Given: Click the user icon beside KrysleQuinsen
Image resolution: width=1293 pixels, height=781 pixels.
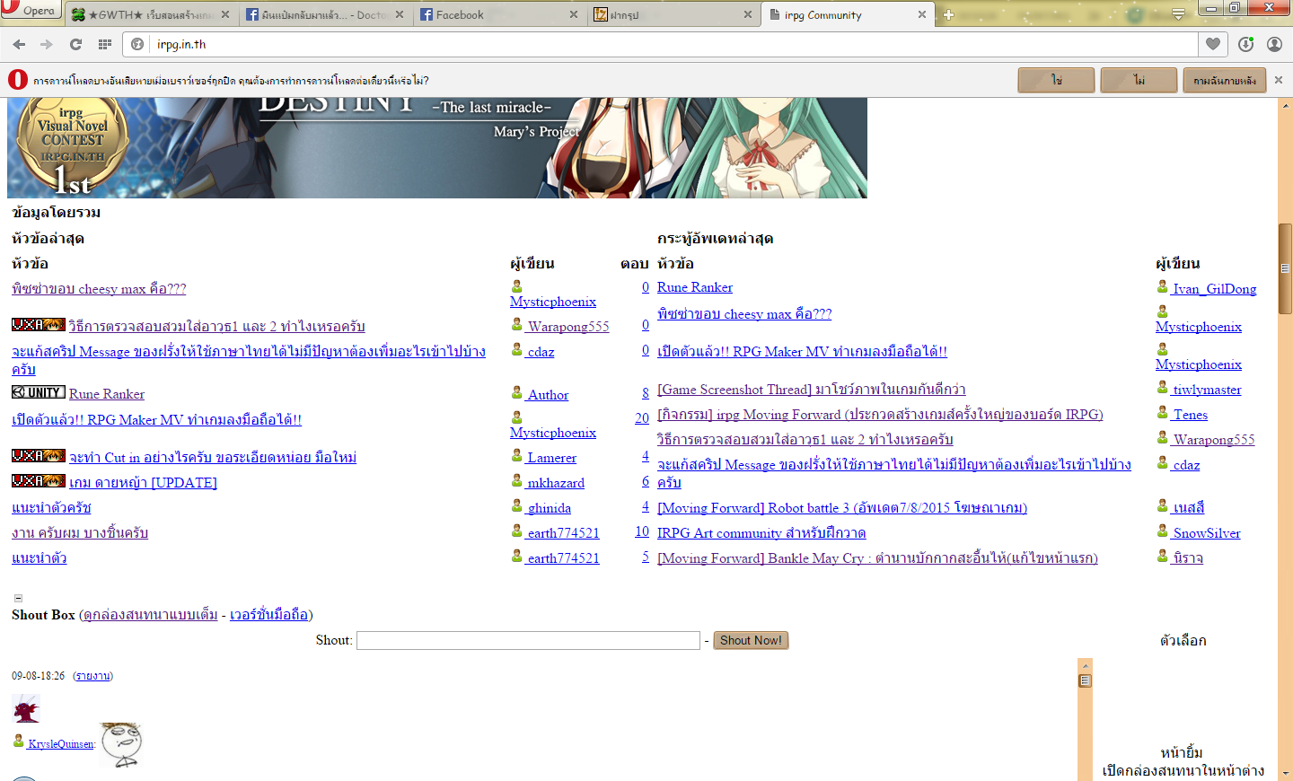Looking at the screenshot, I should tap(18, 741).
